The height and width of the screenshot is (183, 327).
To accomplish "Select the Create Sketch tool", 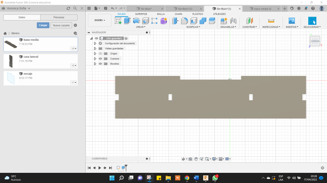I will click(x=118, y=21).
